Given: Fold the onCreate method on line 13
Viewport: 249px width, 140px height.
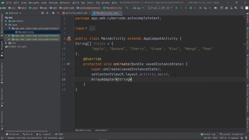Looking at the screenshot, I should 74,64.
